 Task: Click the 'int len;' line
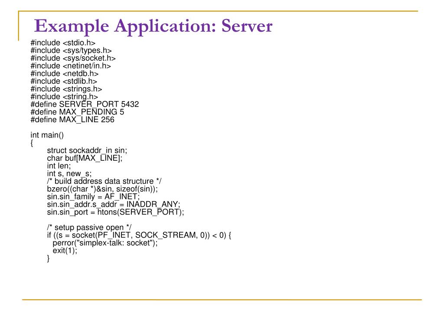[x=59, y=166]
